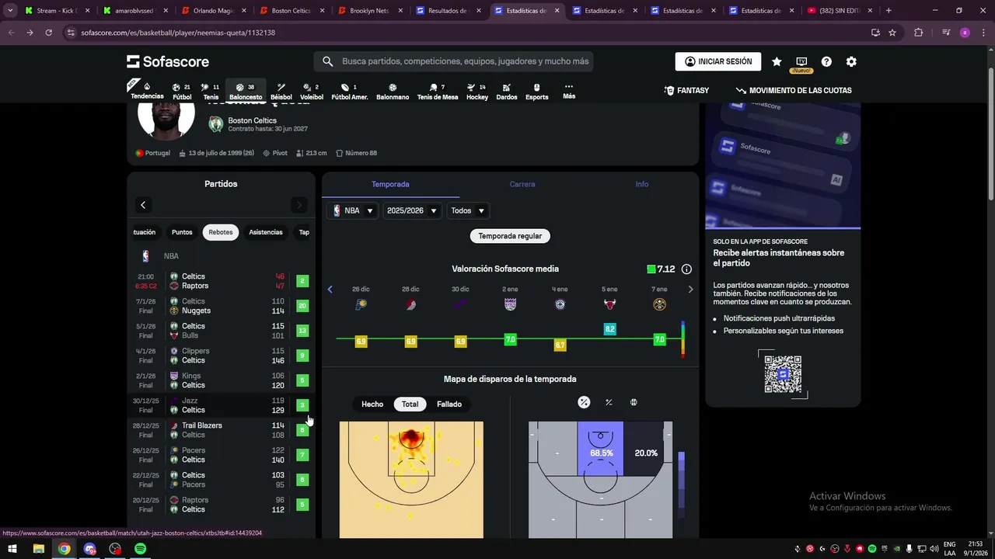This screenshot has height=559, width=995.
Task: Open Nuggets logo on 7 ene rating
Action: point(659,304)
